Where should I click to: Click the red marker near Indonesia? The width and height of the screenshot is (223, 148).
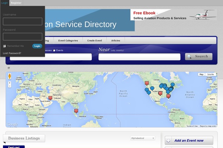[76, 110]
